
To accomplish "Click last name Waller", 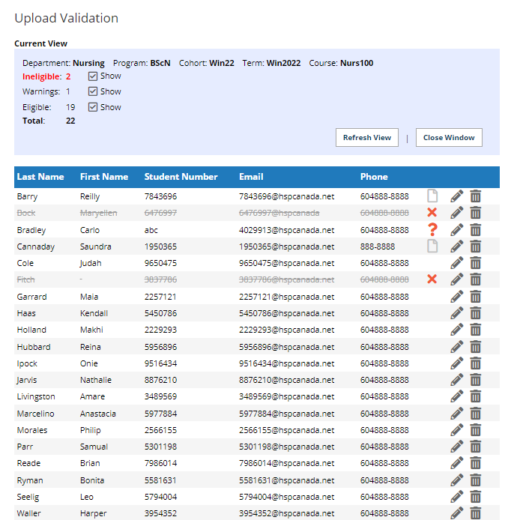I will (29, 513).
